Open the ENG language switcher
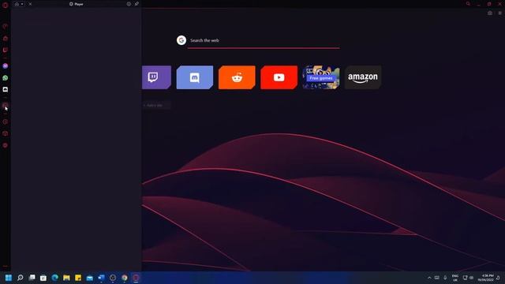The height and width of the screenshot is (284, 505). point(455,278)
